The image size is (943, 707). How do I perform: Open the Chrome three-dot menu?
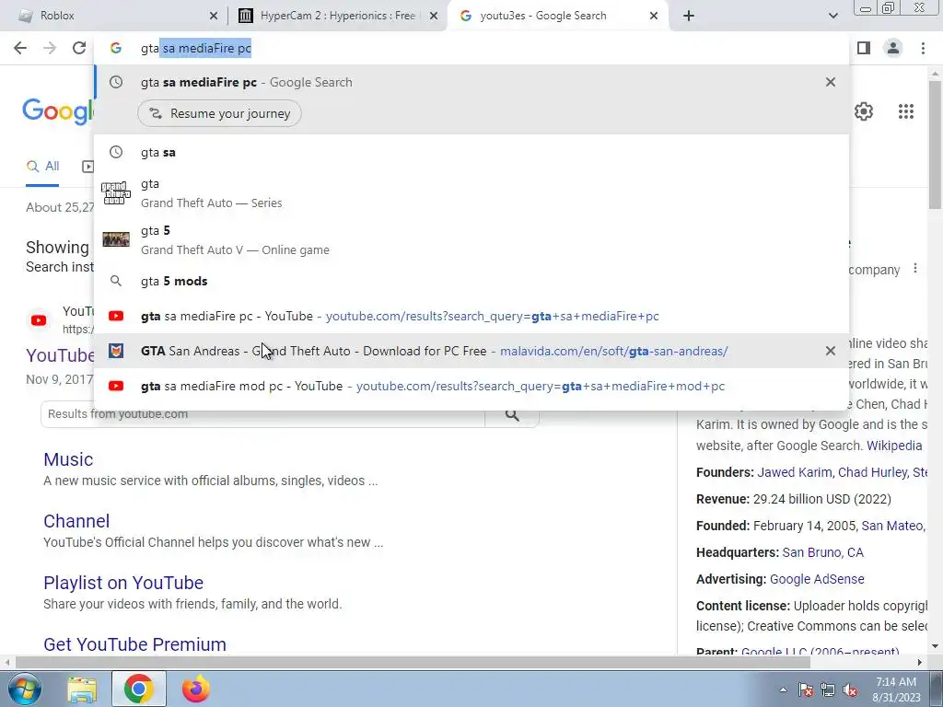[x=923, y=48]
